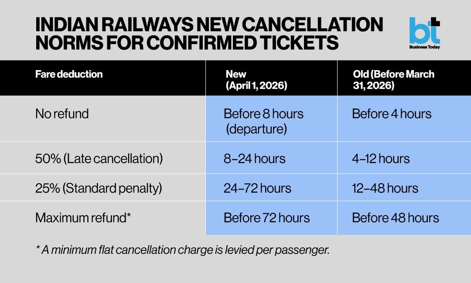Click the '8–24 hours' cell
The width and height of the screenshot is (471, 283).
255,158
